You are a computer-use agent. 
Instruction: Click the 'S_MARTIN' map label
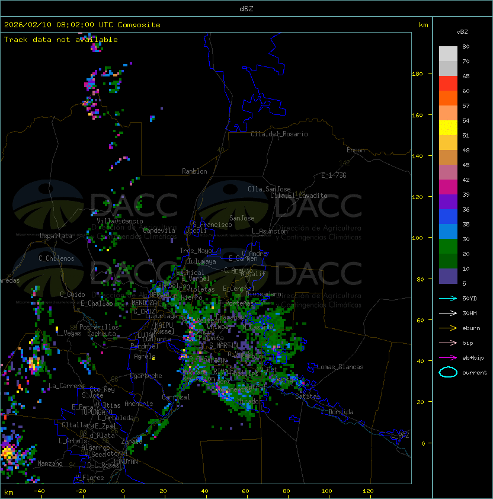(x=223, y=345)
